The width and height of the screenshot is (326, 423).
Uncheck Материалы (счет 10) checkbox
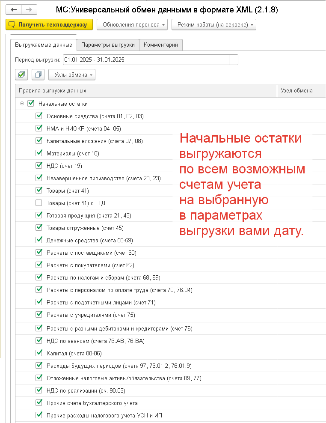click(x=39, y=153)
